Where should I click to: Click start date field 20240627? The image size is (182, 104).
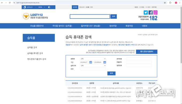tap(84, 62)
